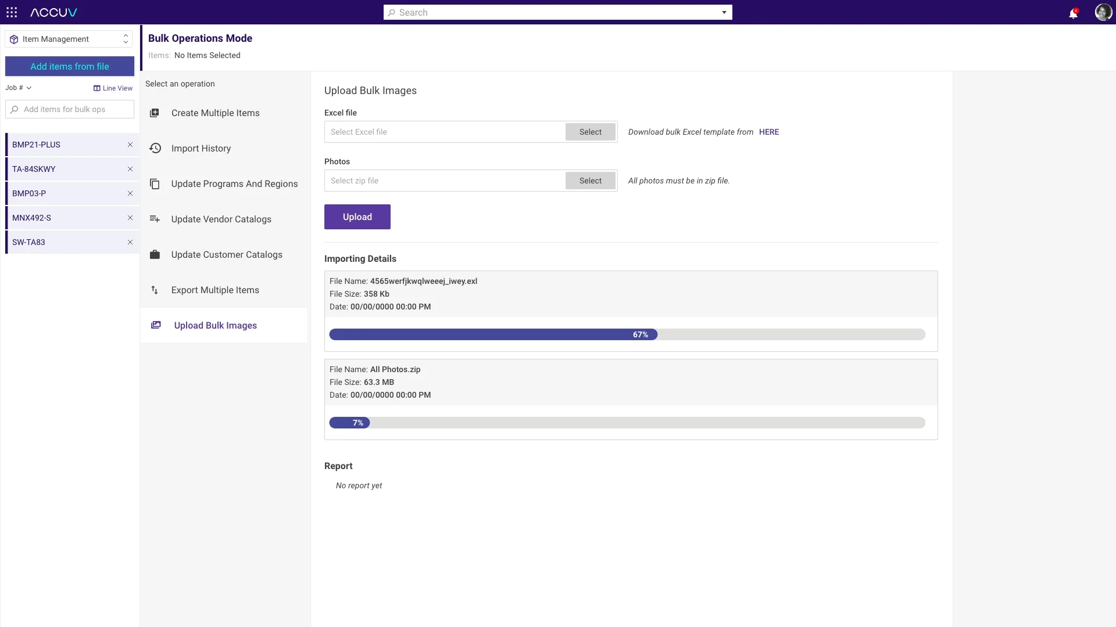Click the Select Excel file field
Viewport: 1116px width, 627px height.
[445, 132]
